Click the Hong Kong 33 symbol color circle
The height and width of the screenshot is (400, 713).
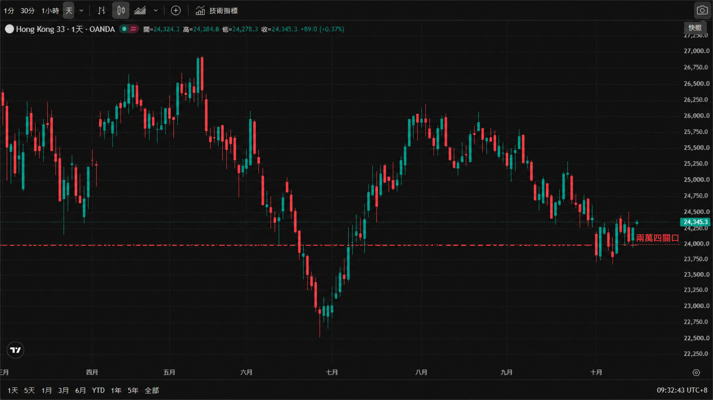9,29
